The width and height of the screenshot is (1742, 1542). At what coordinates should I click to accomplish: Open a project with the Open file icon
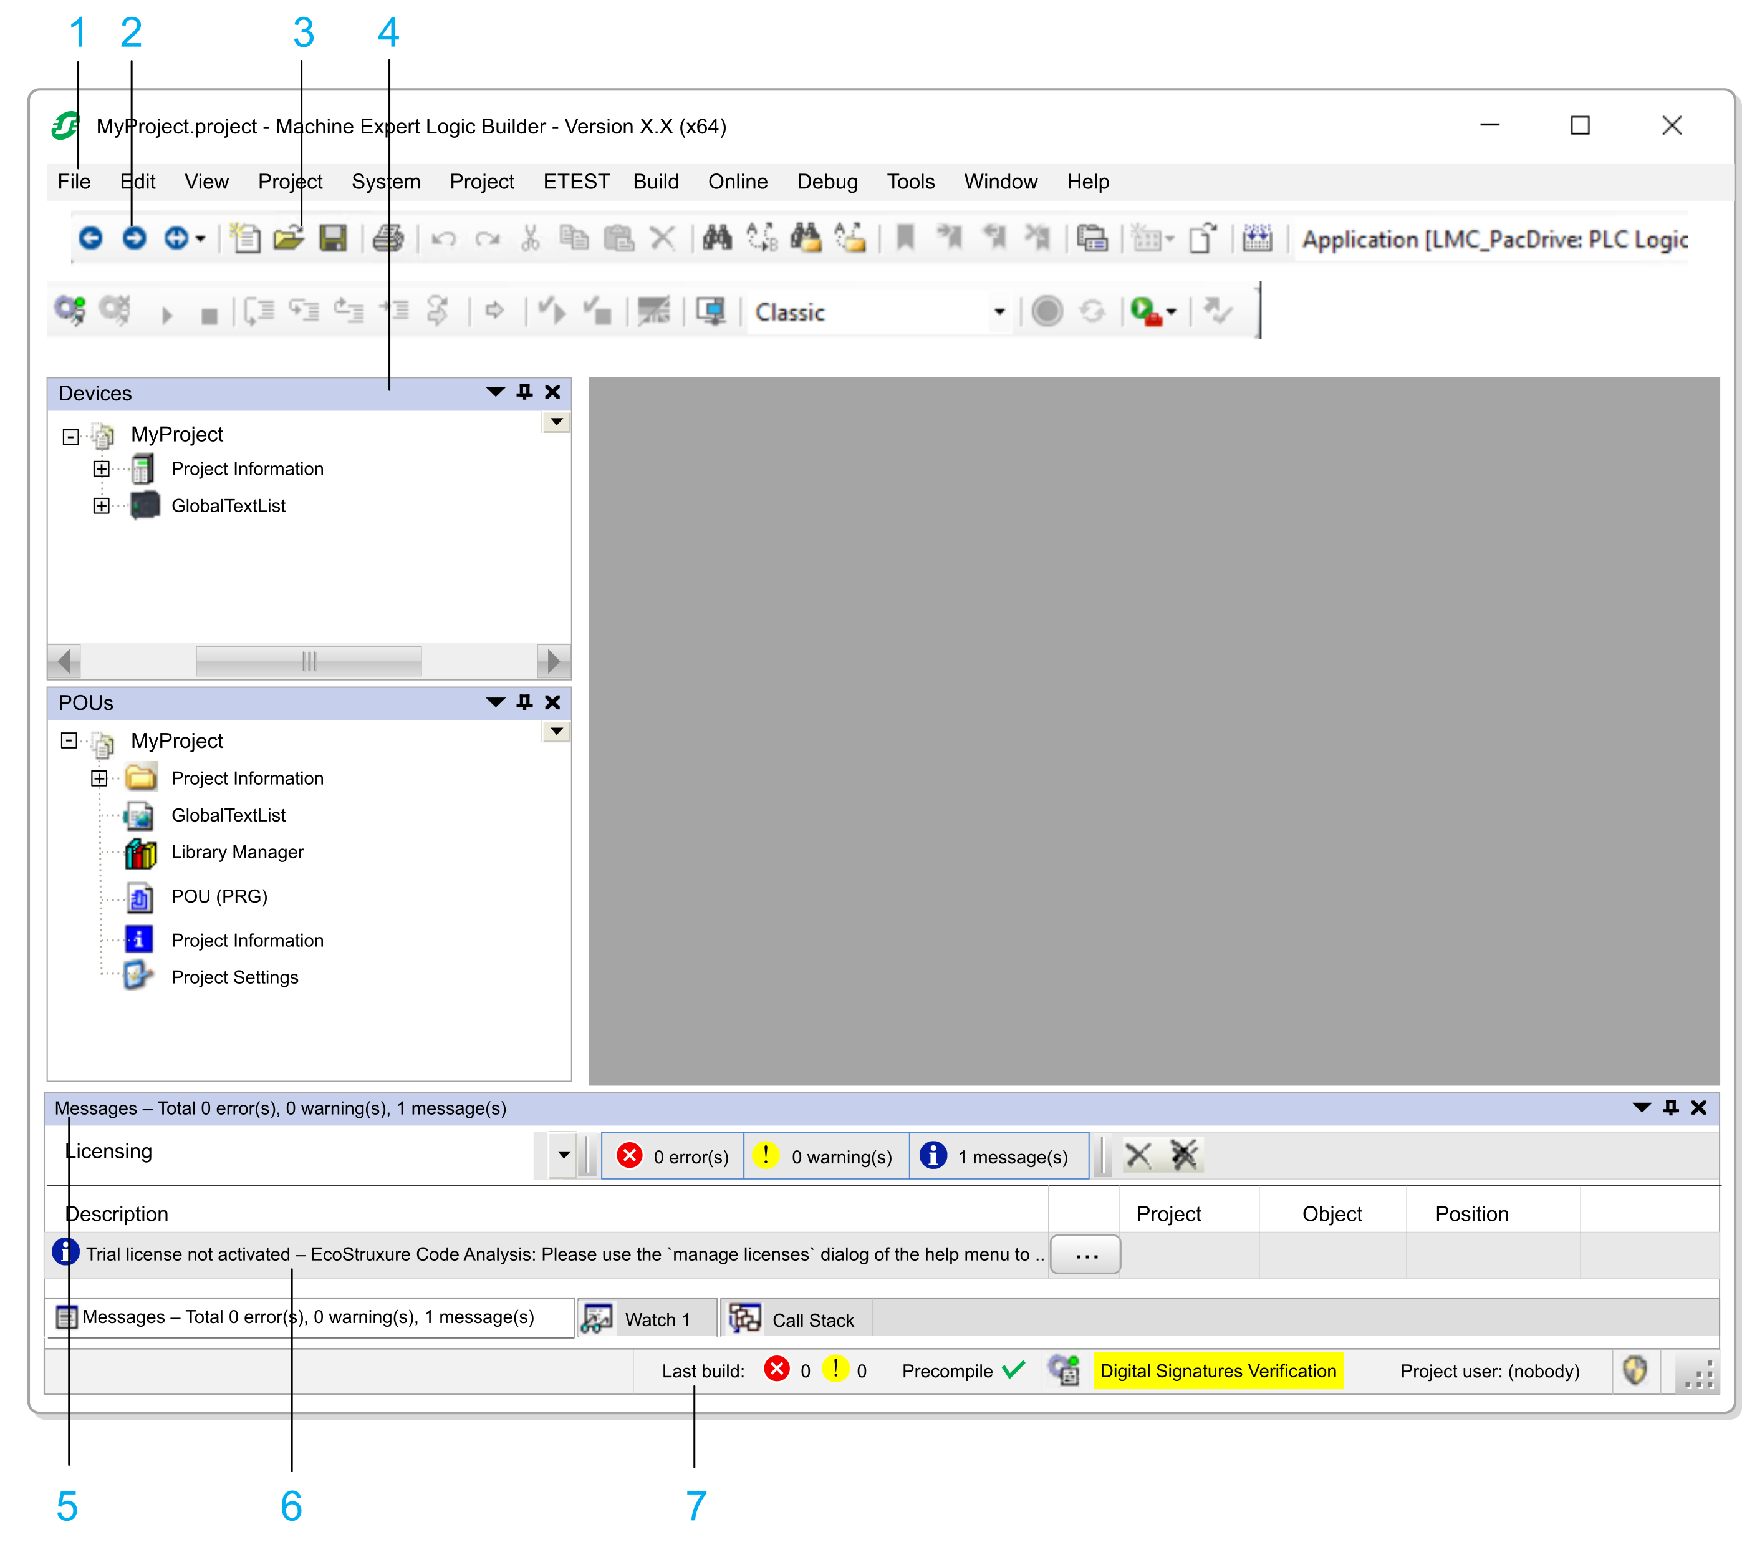pyautogui.click(x=290, y=239)
